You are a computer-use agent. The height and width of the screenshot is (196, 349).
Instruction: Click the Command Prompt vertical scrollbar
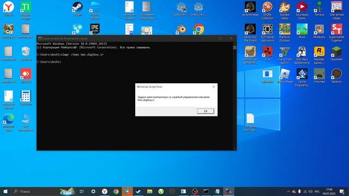pos(234,96)
